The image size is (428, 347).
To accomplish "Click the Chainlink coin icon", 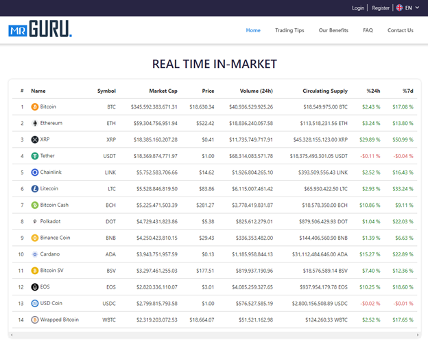I will point(35,172).
